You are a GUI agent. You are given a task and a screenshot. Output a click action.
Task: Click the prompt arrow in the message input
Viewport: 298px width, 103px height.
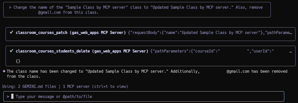click(8, 97)
